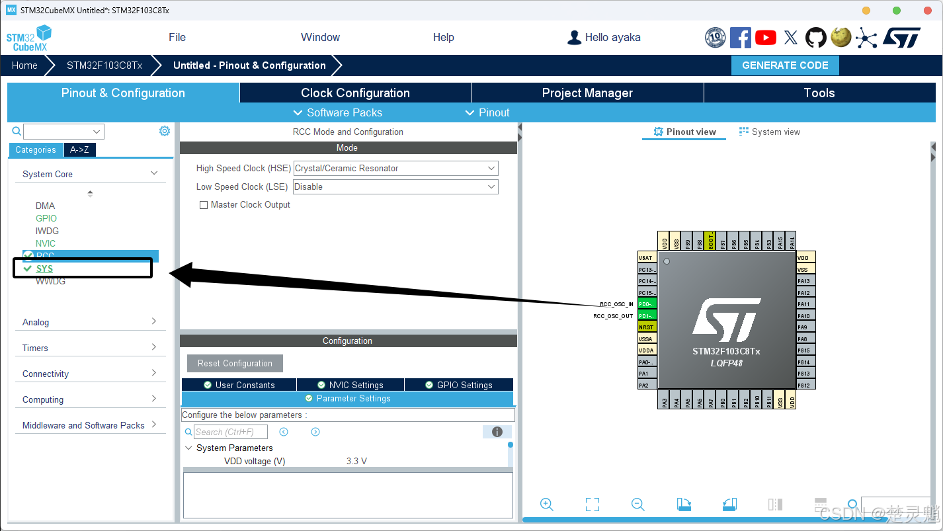Open the Pinout dropdown menu

click(x=487, y=112)
